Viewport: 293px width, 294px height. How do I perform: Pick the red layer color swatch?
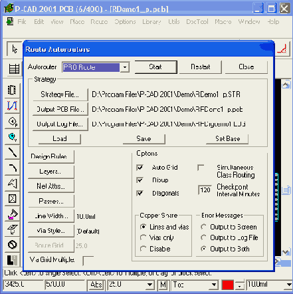point(228,285)
